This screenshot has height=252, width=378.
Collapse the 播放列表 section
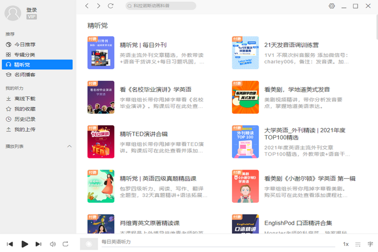click(70, 146)
